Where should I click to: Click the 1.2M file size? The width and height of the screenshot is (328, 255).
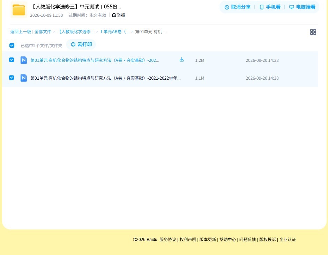click(x=200, y=60)
